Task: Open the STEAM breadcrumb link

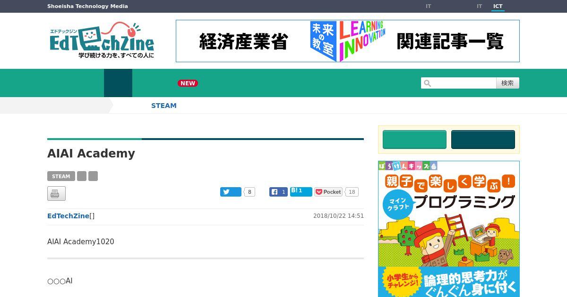Action: 164,106
